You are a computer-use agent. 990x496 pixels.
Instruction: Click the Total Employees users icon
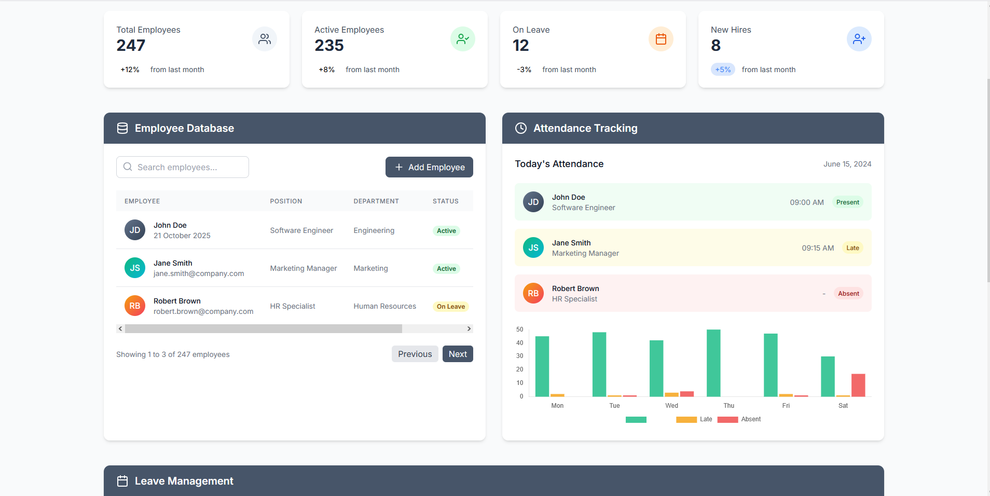[x=265, y=39]
